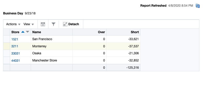
Task: Click Over value in Monterrey row
Action: [104, 46]
